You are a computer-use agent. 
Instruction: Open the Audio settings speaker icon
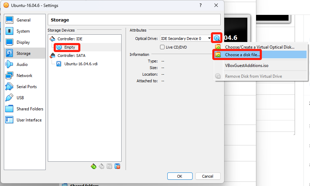9,64
